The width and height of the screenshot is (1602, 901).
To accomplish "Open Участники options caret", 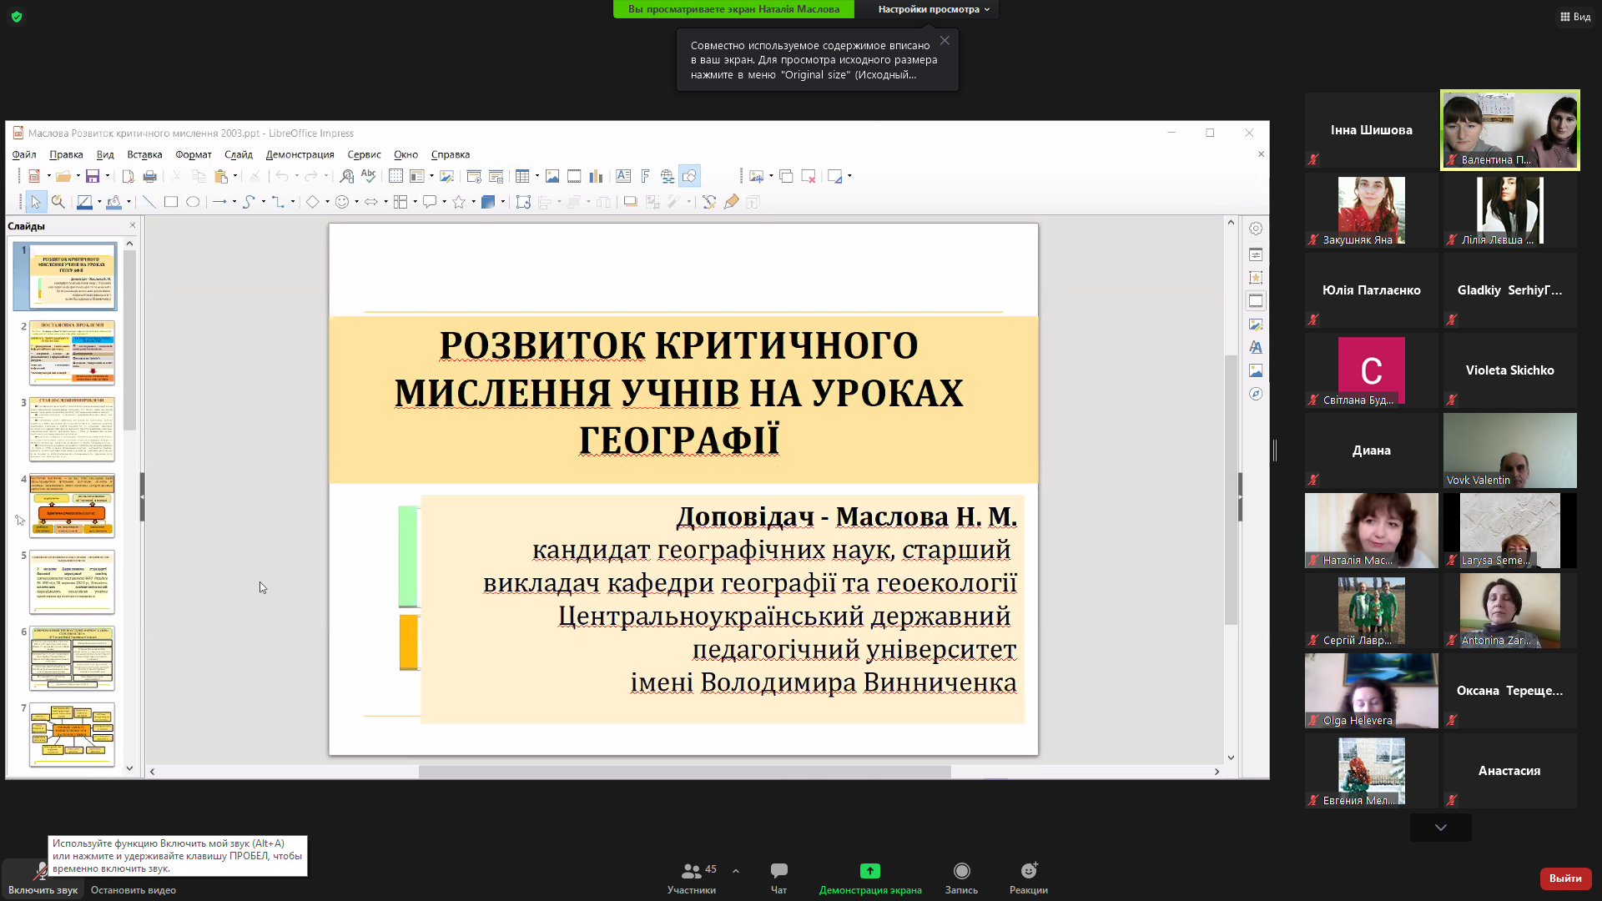I will coord(736,871).
